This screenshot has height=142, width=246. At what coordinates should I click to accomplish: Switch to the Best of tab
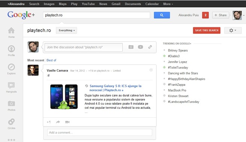51,60
